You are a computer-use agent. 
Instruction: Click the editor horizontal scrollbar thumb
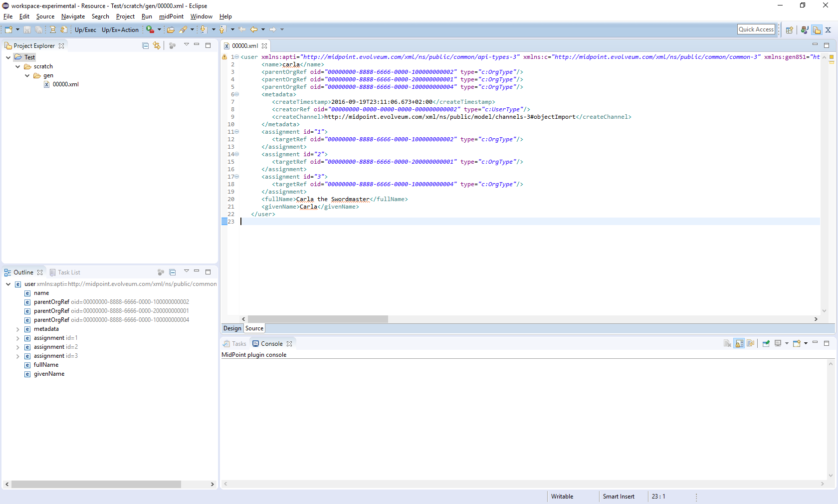coord(317,319)
